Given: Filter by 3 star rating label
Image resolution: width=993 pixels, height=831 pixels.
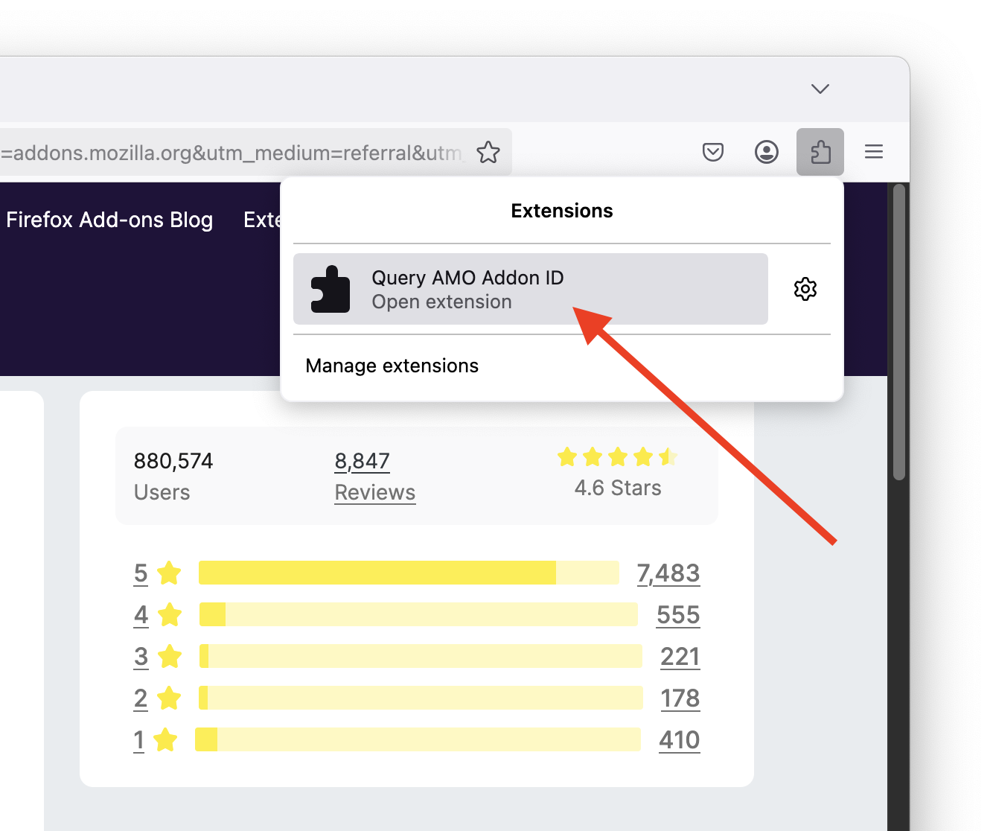Looking at the screenshot, I should [x=141, y=657].
